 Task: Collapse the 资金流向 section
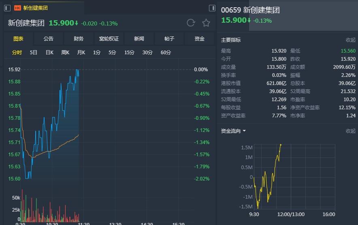(x=350, y=131)
